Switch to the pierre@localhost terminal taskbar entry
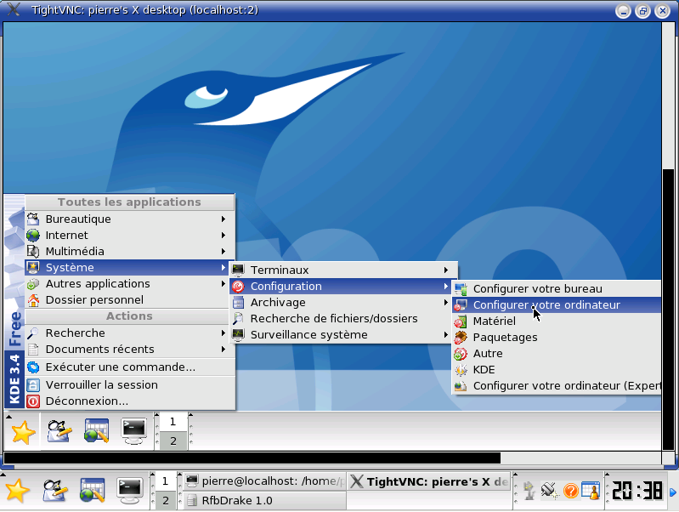 (263, 481)
